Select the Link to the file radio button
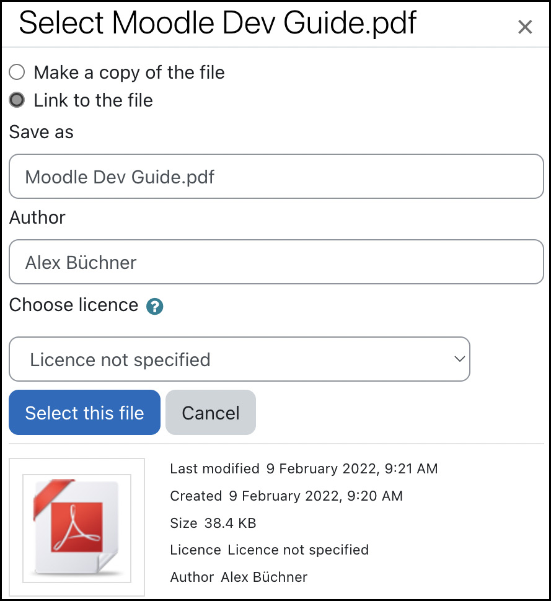 coord(17,100)
